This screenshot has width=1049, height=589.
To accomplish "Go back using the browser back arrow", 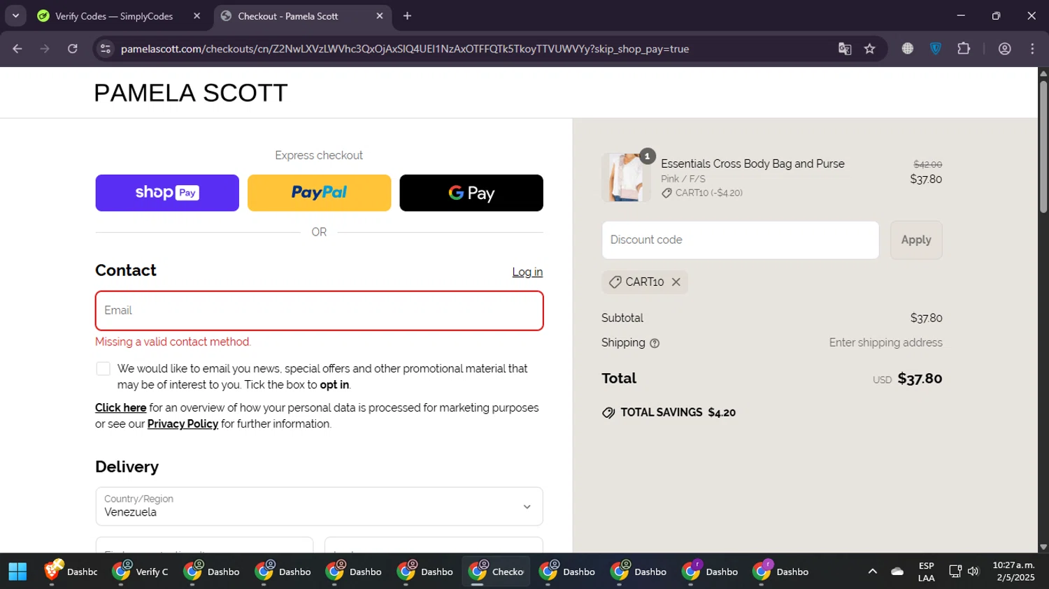I will (17, 49).
